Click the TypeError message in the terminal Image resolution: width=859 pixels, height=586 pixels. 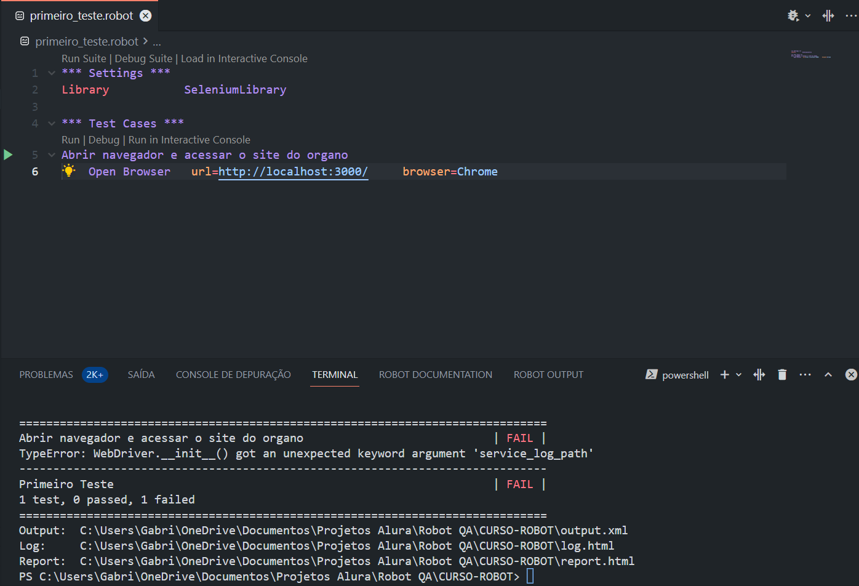(x=306, y=454)
